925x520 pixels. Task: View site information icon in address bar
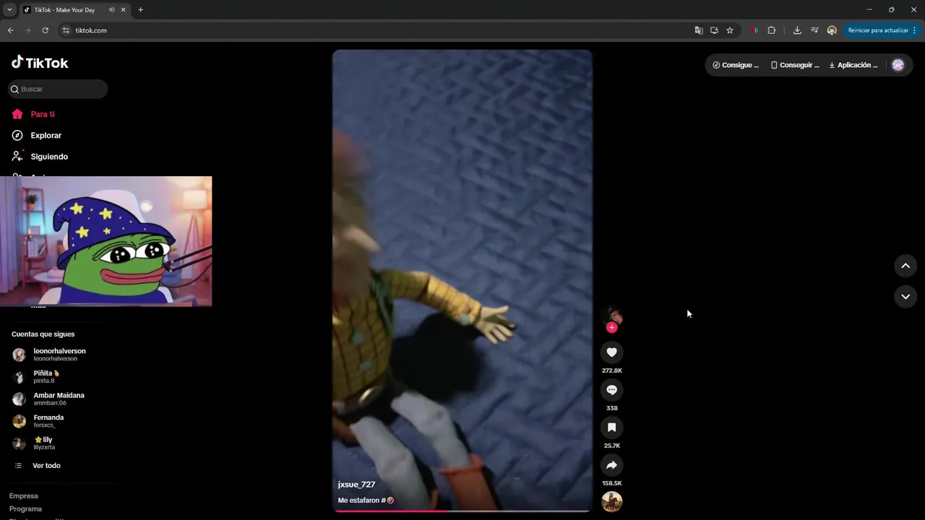(66, 30)
